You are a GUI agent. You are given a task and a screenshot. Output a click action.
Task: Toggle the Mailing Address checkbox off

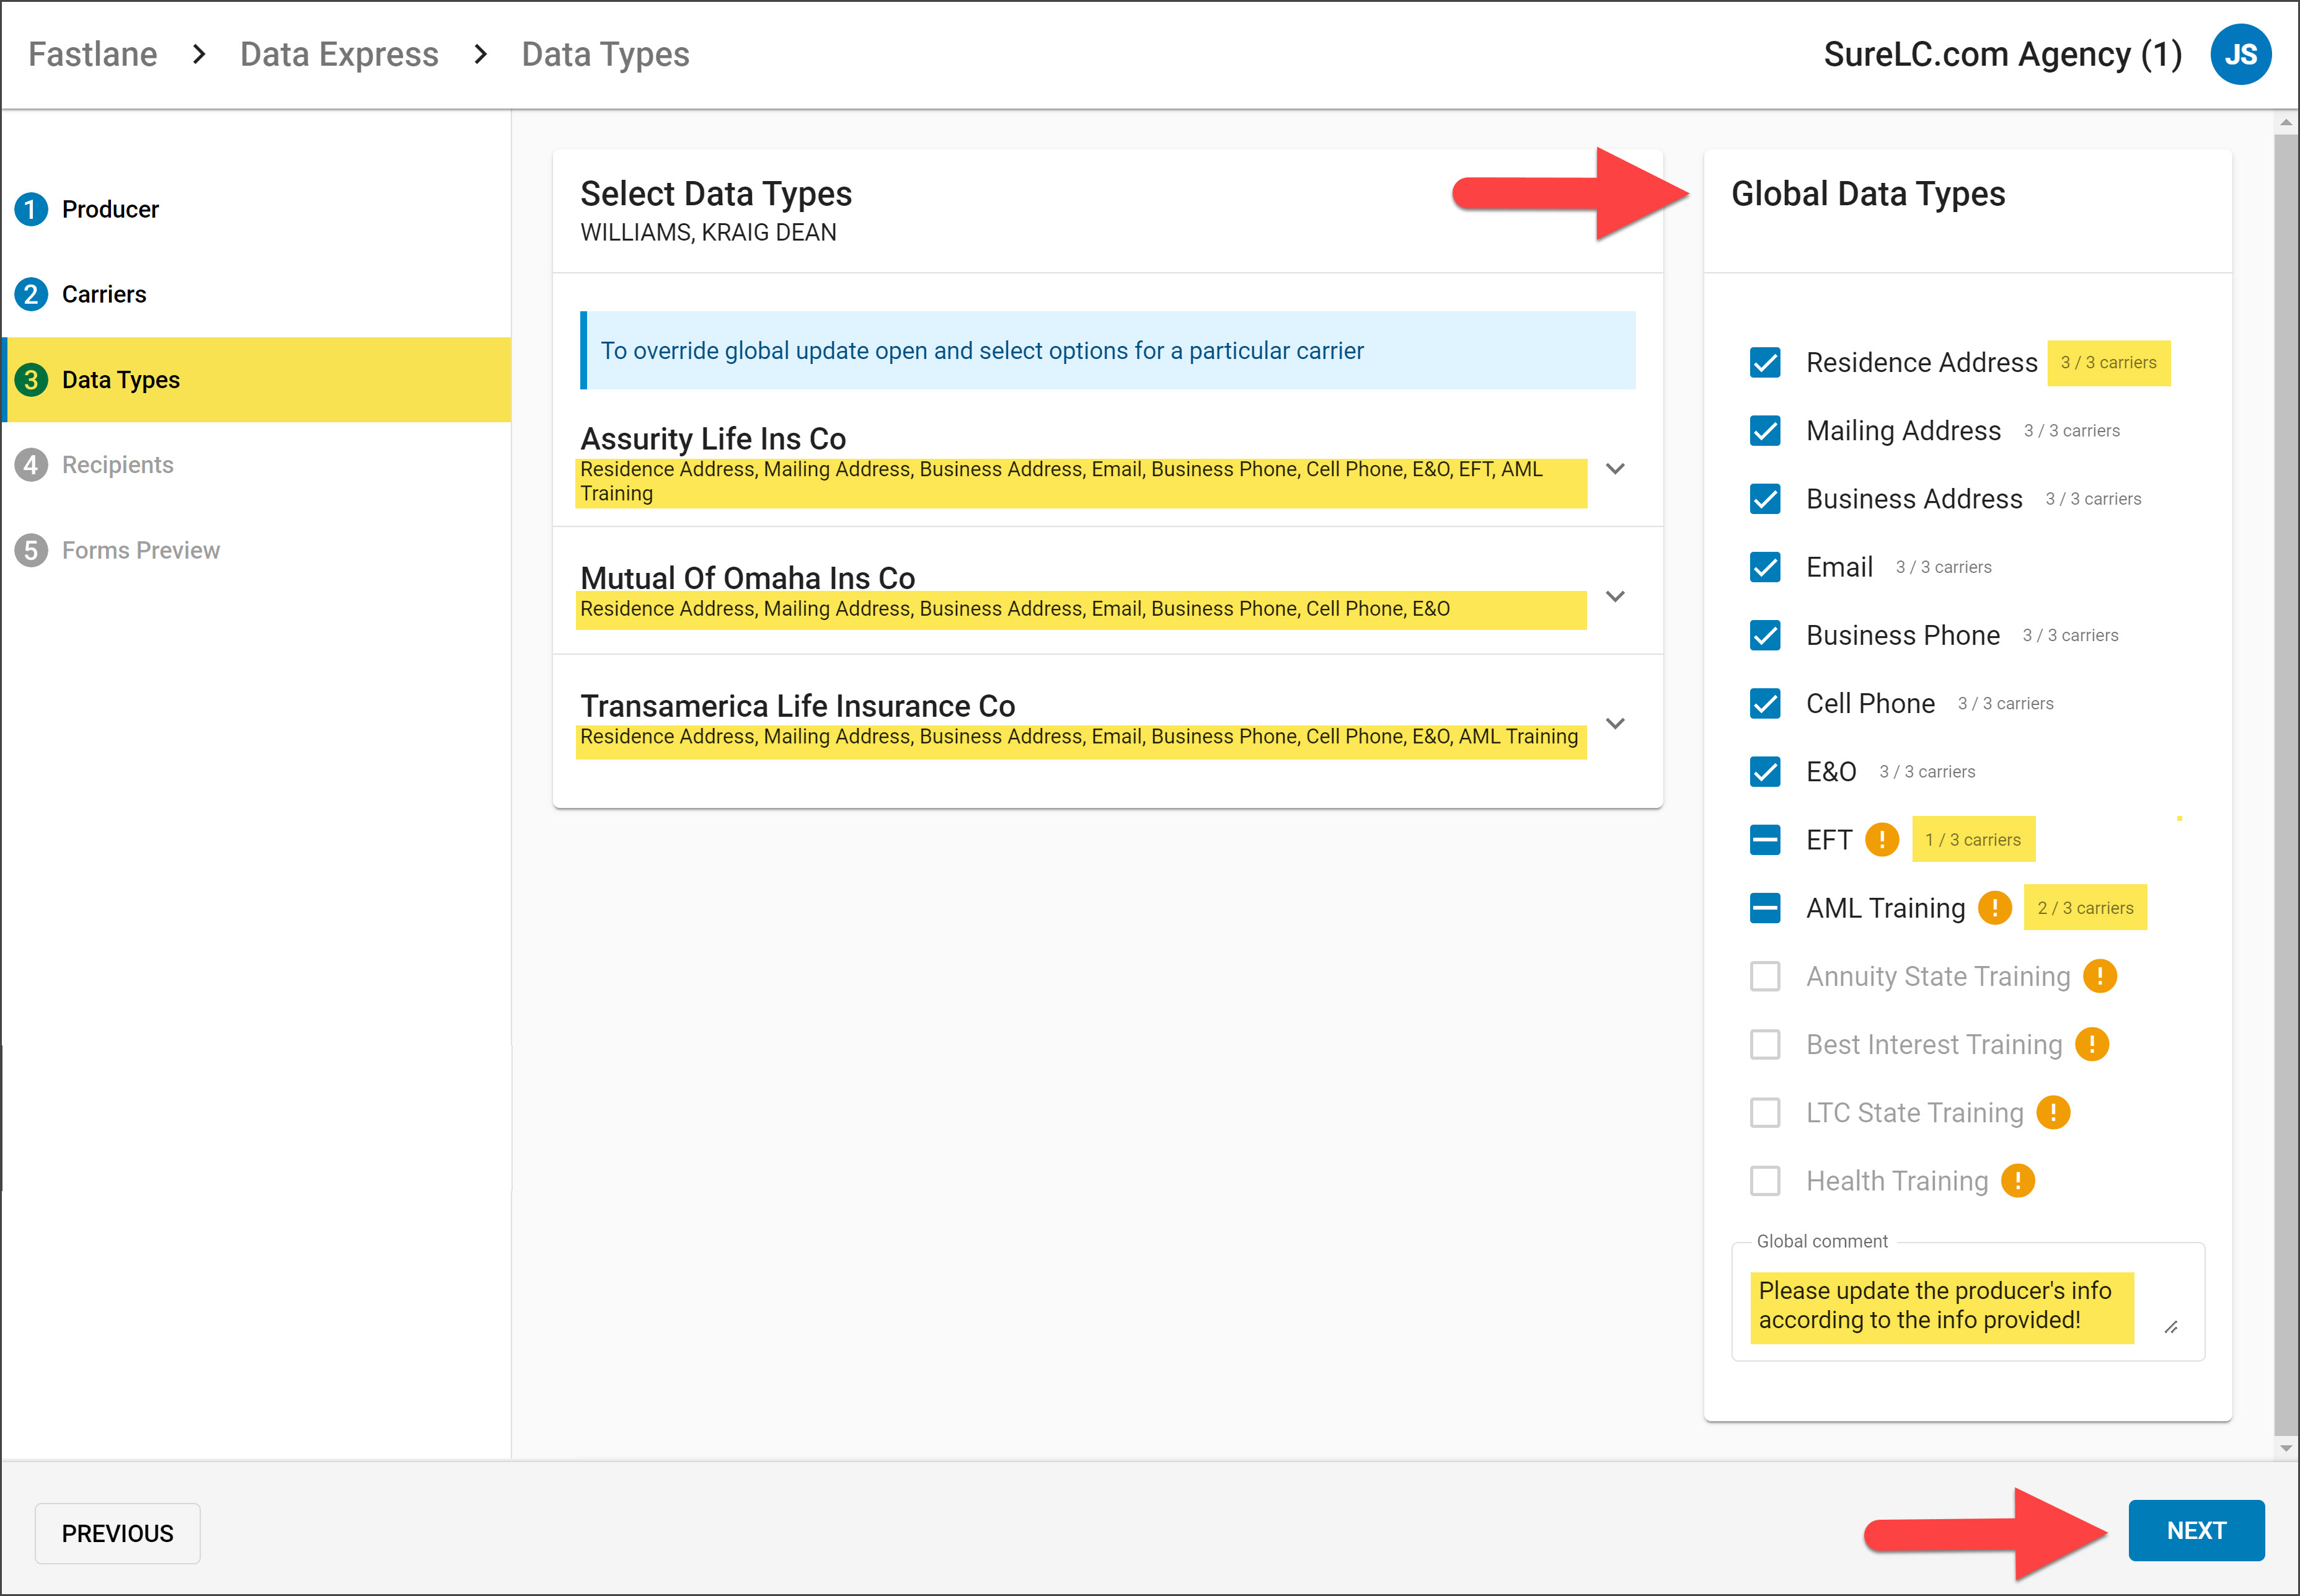point(1764,431)
